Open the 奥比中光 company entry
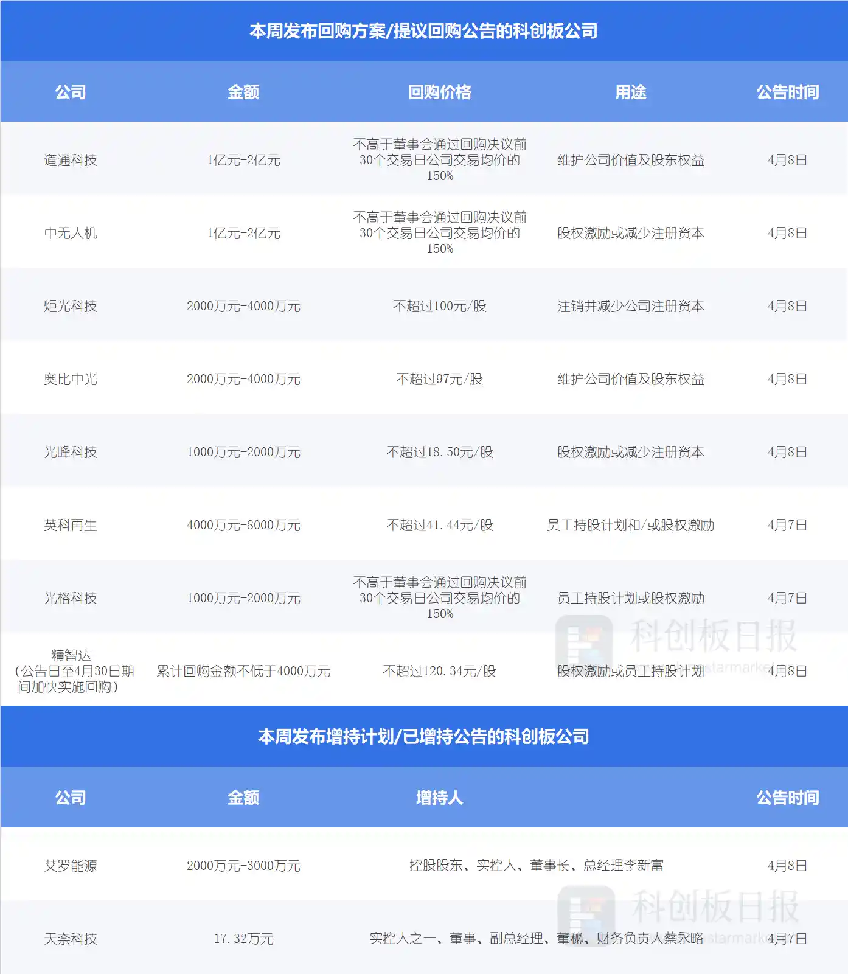Screen dimensions: 848x974 (71, 379)
